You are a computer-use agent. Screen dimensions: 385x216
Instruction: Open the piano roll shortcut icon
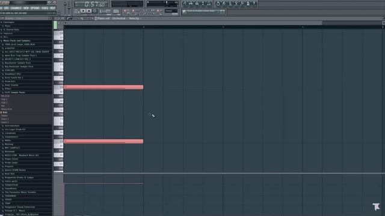point(197,4)
